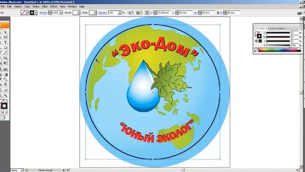This screenshot has height=172, width=305.
Task: Click the Opacity link
Action: point(102,13)
